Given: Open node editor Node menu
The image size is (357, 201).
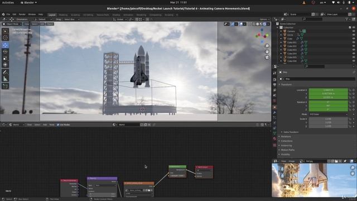Looking at the screenshot, I should [x=52, y=125].
